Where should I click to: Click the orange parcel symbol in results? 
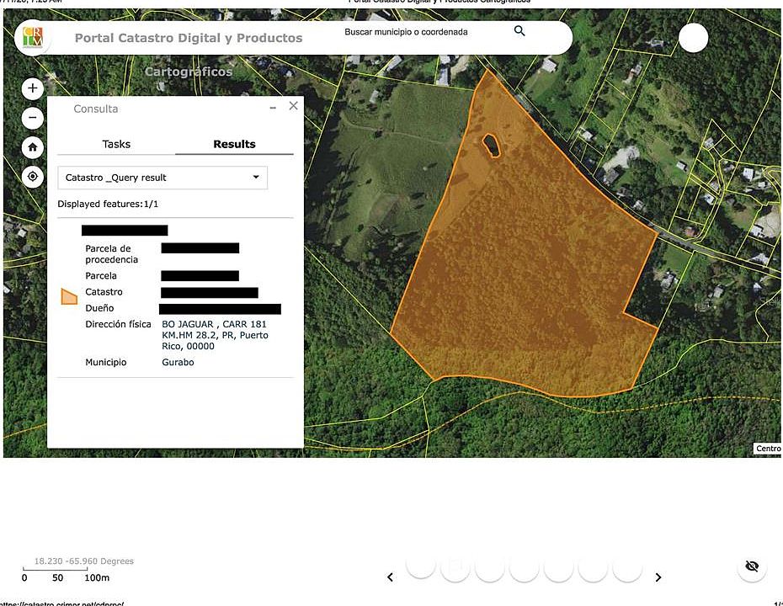pyautogui.click(x=69, y=296)
